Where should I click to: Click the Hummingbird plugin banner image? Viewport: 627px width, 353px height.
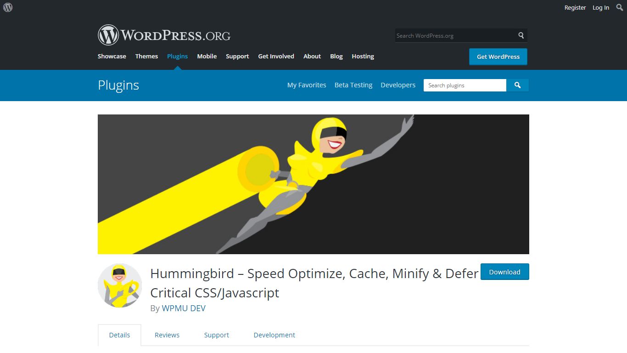tap(313, 184)
